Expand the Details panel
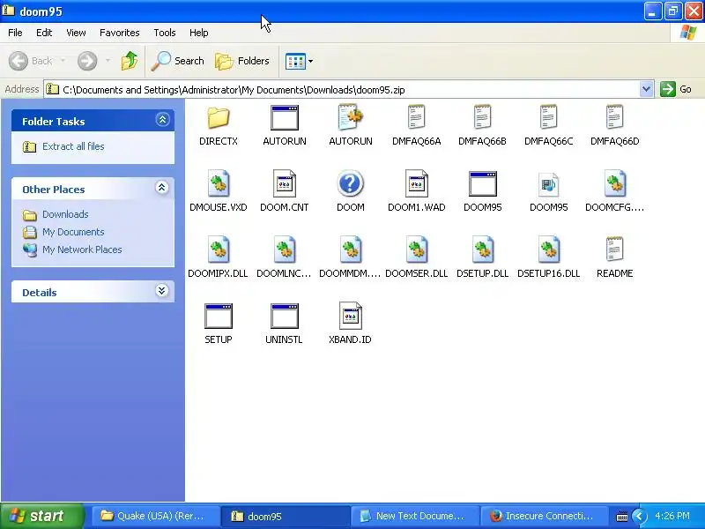 tap(162, 291)
